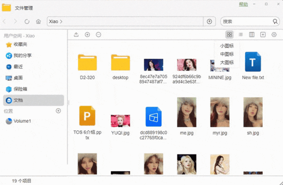Click the sidebar collapse handle
The image size is (283, 185).
pos(68,102)
